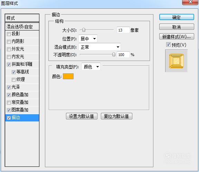Open the 纹理 settings entry

[21, 80]
